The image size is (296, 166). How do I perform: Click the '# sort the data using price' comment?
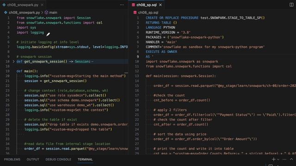click(x=180, y=134)
